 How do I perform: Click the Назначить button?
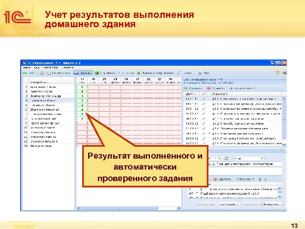coord(229,204)
